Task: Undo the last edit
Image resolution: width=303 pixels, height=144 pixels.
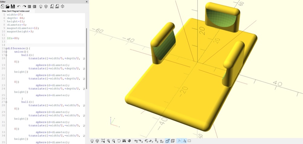Action: point(19,6)
